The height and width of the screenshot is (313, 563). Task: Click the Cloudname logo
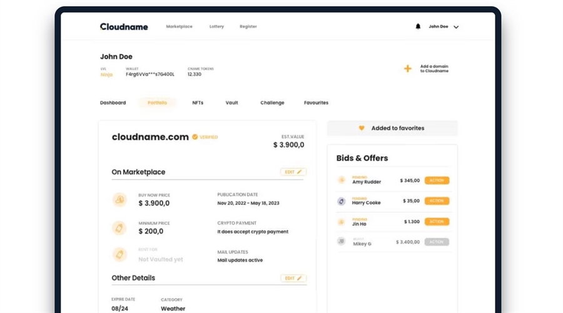pos(125,27)
